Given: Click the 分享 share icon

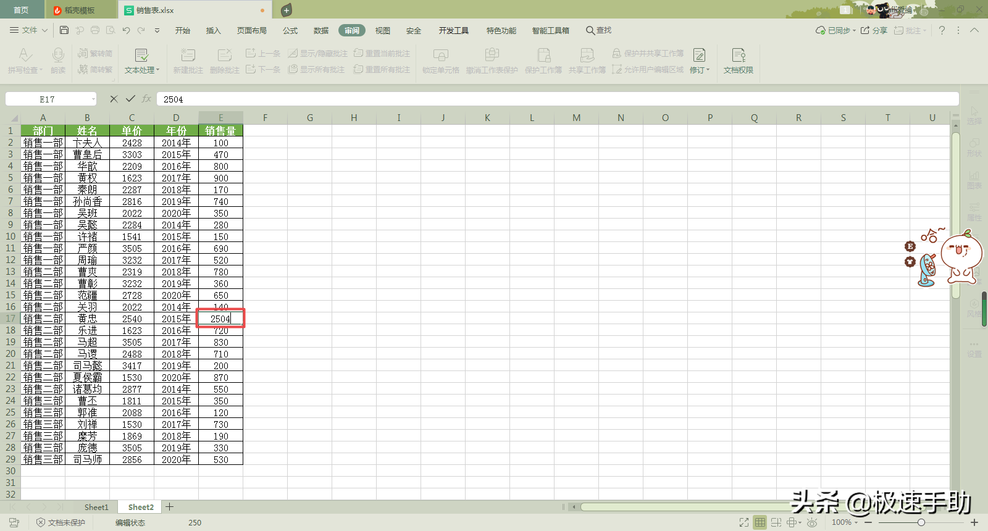Looking at the screenshot, I should [874, 30].
